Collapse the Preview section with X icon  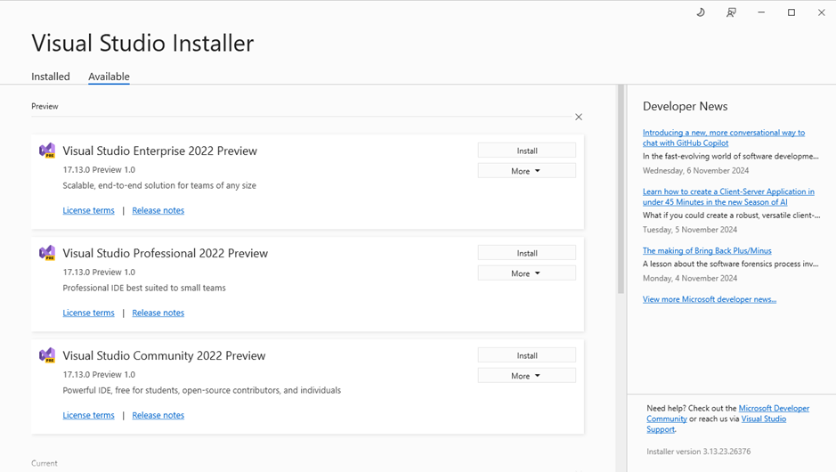click(579, 117)
